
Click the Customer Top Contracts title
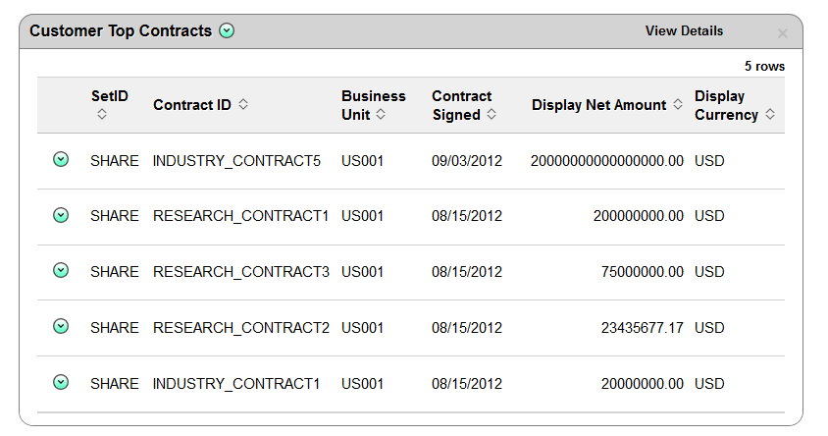(121, 31)
